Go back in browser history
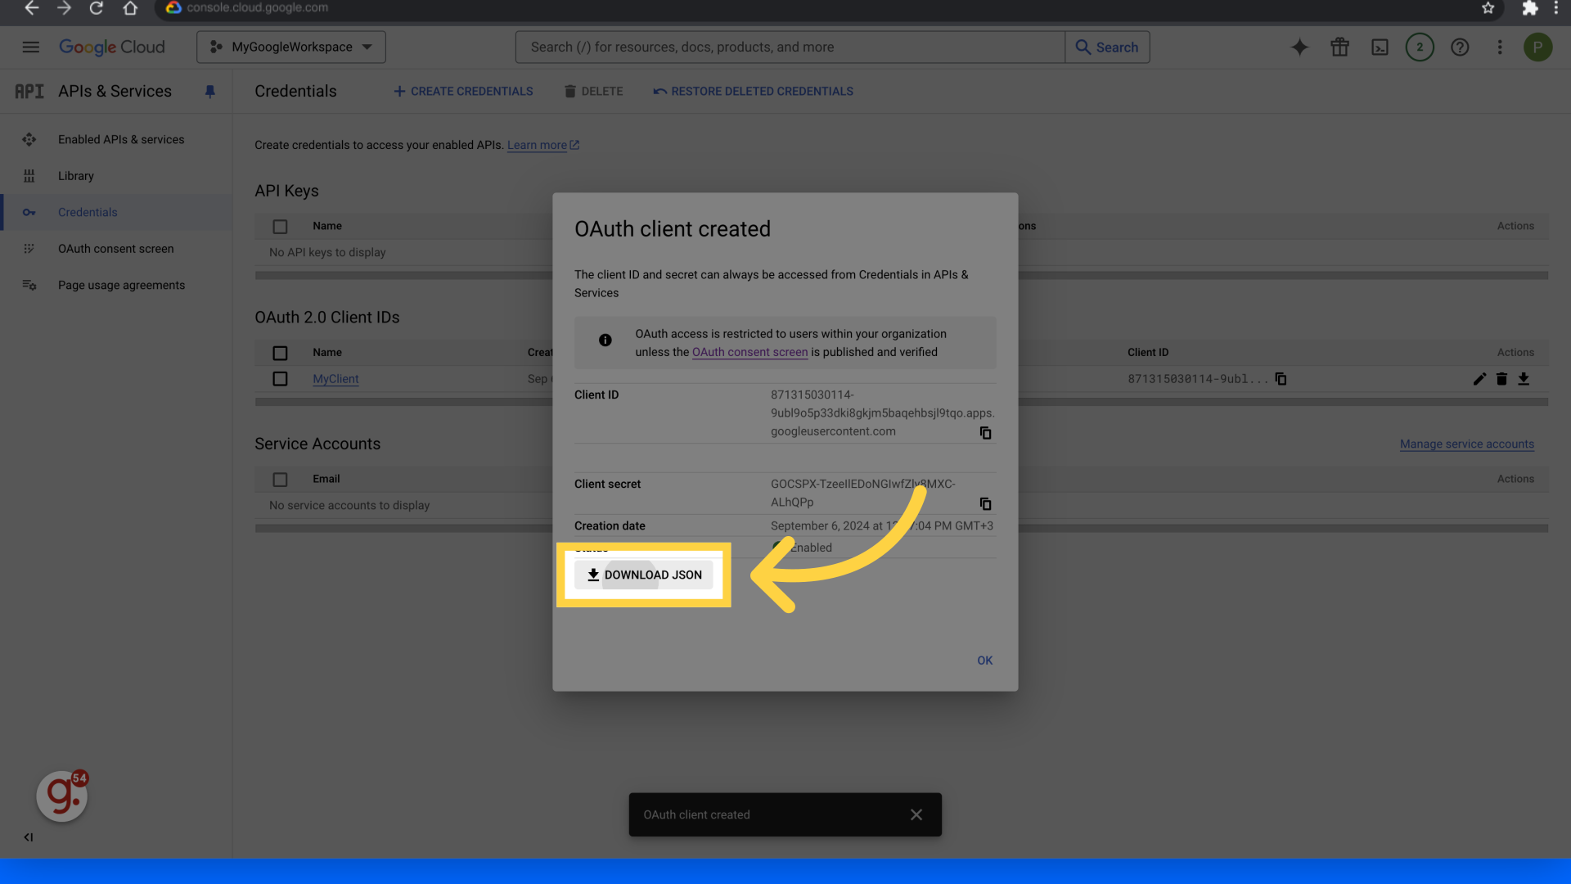 click(31, 8)
